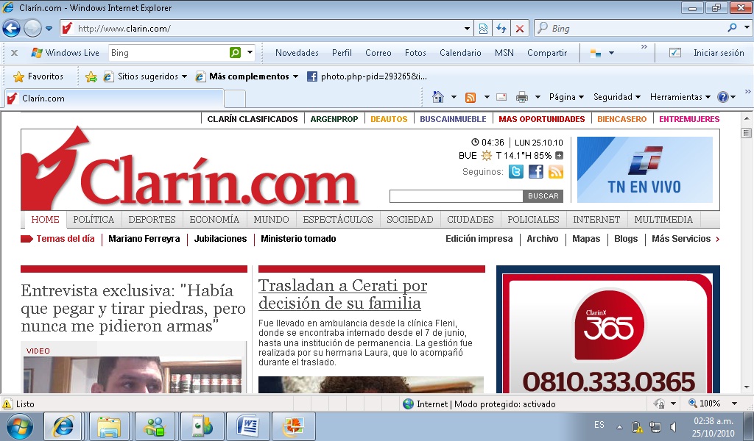Open Correo in Windows Live toolbar
754x441 pixels.
[x=378, y=53]
